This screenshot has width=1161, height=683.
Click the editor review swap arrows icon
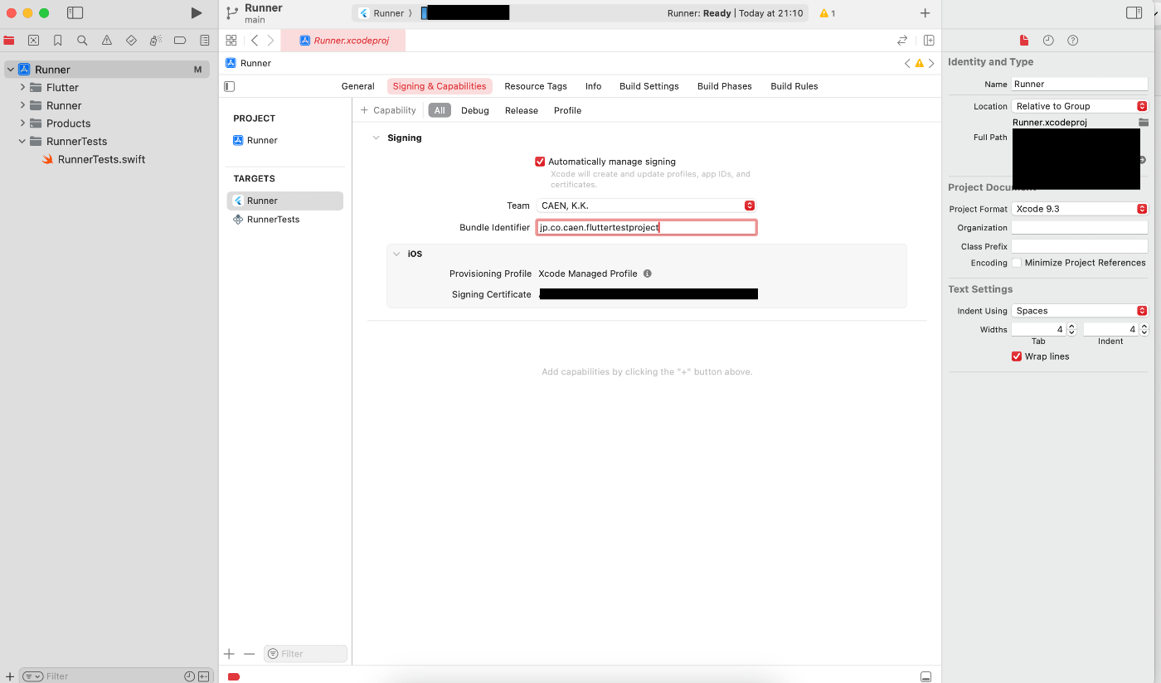(902, 40)
